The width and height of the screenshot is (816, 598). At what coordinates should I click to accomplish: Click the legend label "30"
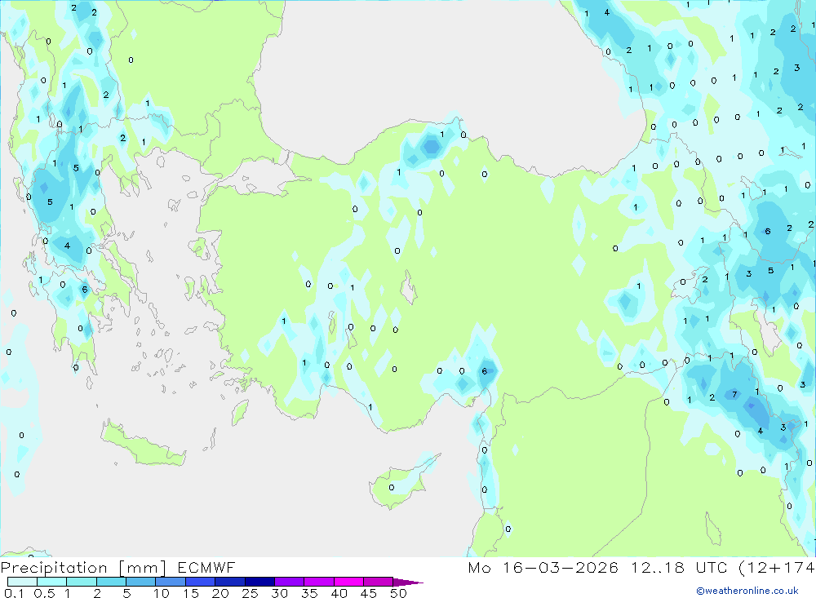click(279, 593)
